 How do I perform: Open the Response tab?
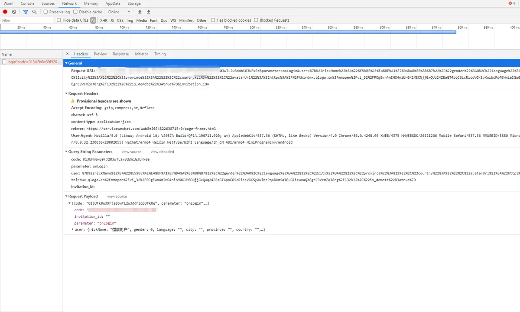tap(120, 54)
